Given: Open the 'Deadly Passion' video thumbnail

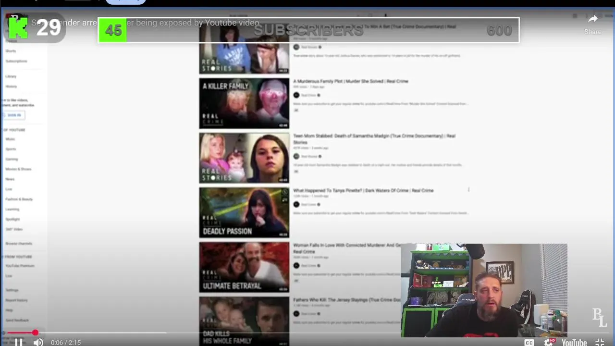Looking at the screenshot, I should pos(244,212).
